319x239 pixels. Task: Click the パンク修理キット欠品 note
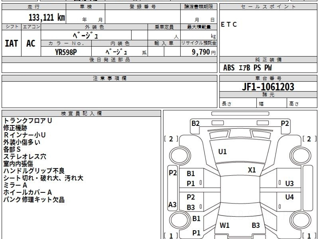[x=34, y=199]
